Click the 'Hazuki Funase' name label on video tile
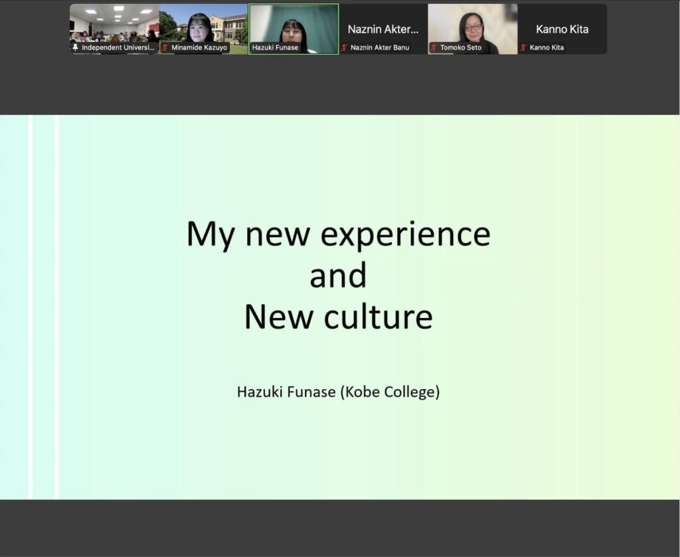Viewport: 680px width, 557px height. [276, 48]
